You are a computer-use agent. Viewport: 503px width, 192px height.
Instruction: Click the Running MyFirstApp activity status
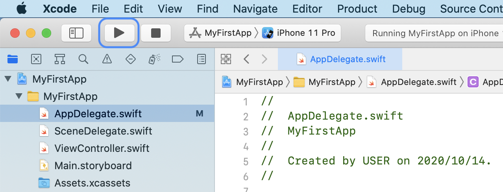pyautogui.click(x=434, y=33)
